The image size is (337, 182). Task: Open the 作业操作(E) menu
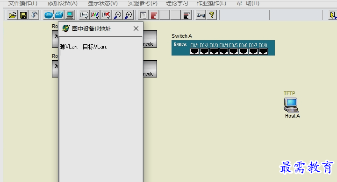coord(211,3)
